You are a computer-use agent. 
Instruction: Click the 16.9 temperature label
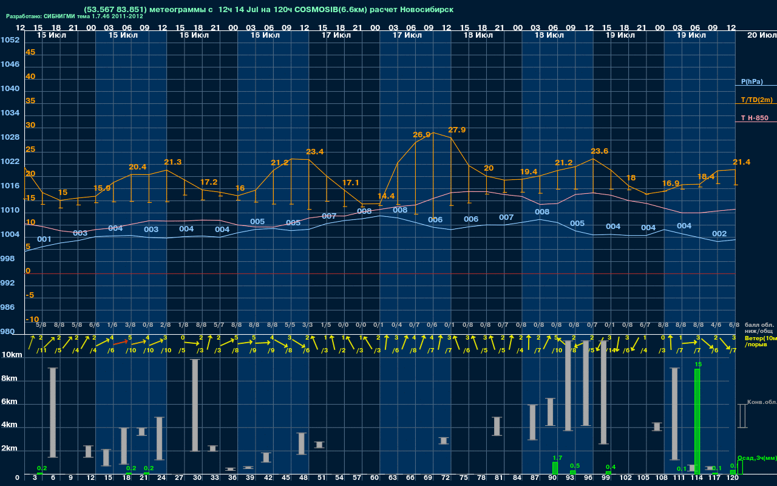point(670,183)
